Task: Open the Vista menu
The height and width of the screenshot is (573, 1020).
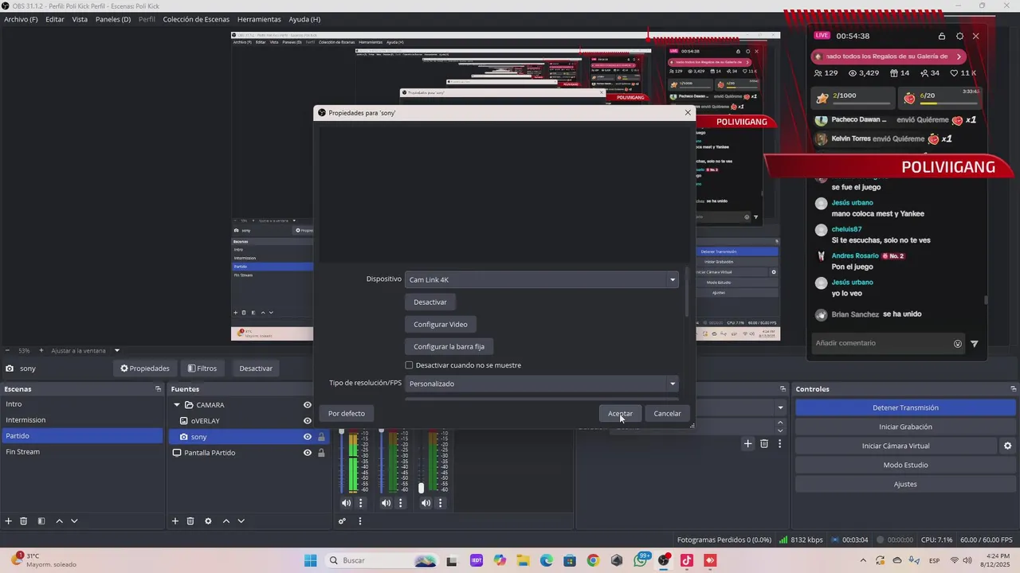Action: (x=80, y=19)
